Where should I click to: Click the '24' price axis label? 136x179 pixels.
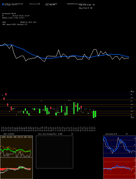(131, 95)
